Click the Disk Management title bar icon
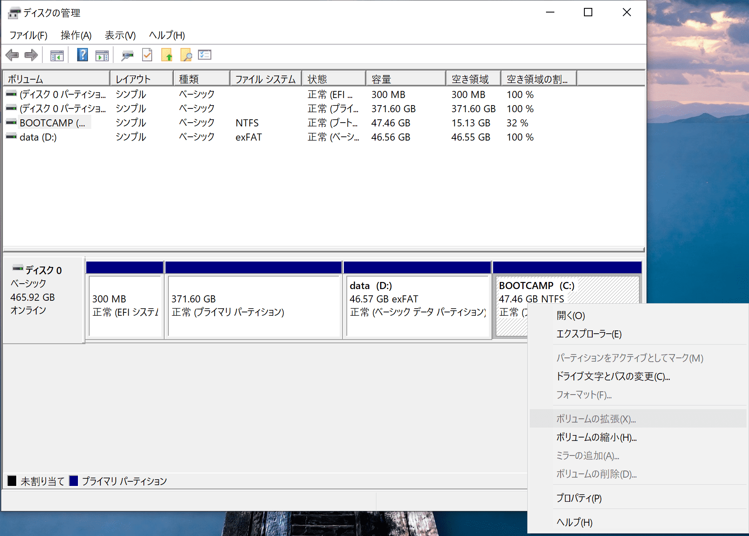Screen dimensions: 749x536 [14, 13]
